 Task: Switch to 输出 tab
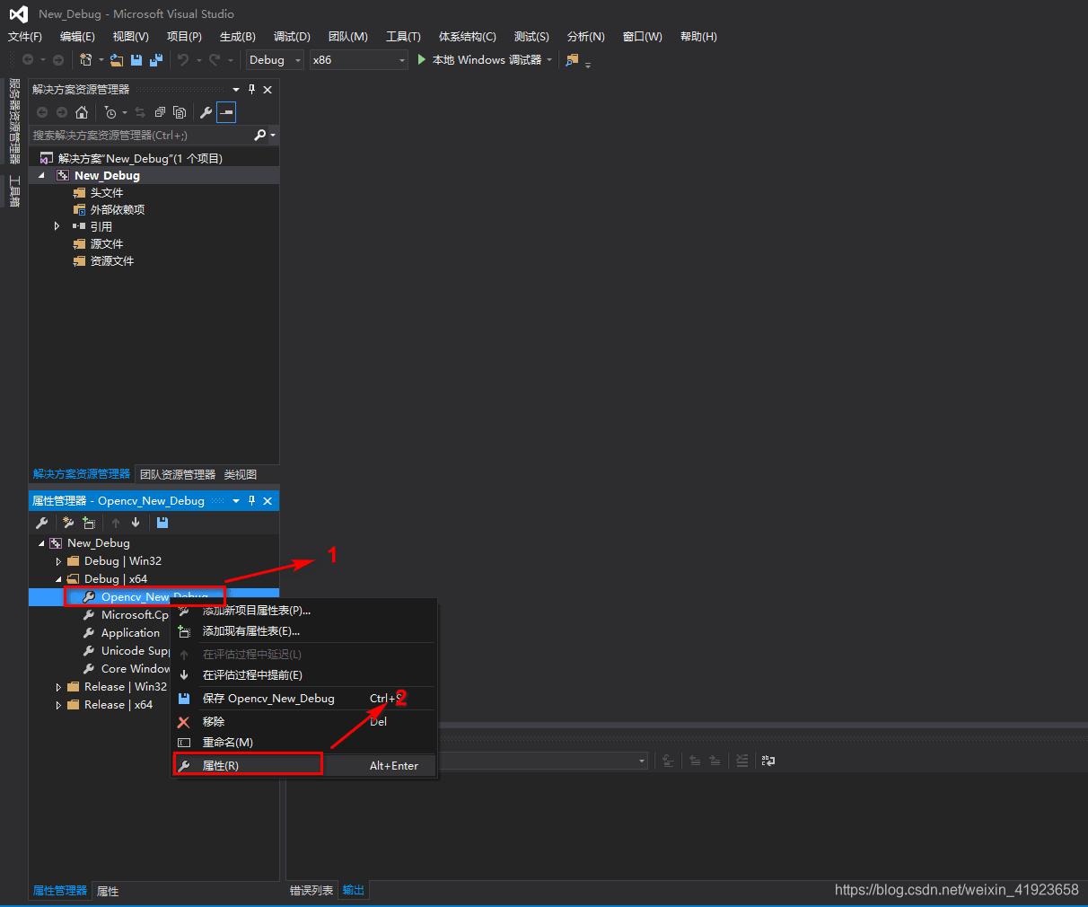pyautogui.click(x=354, y=890)
